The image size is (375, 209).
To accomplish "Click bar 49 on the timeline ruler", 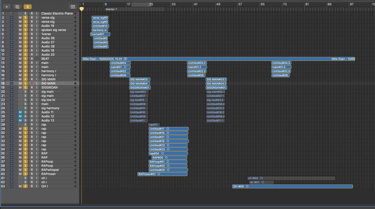I will tap(218, 4).
